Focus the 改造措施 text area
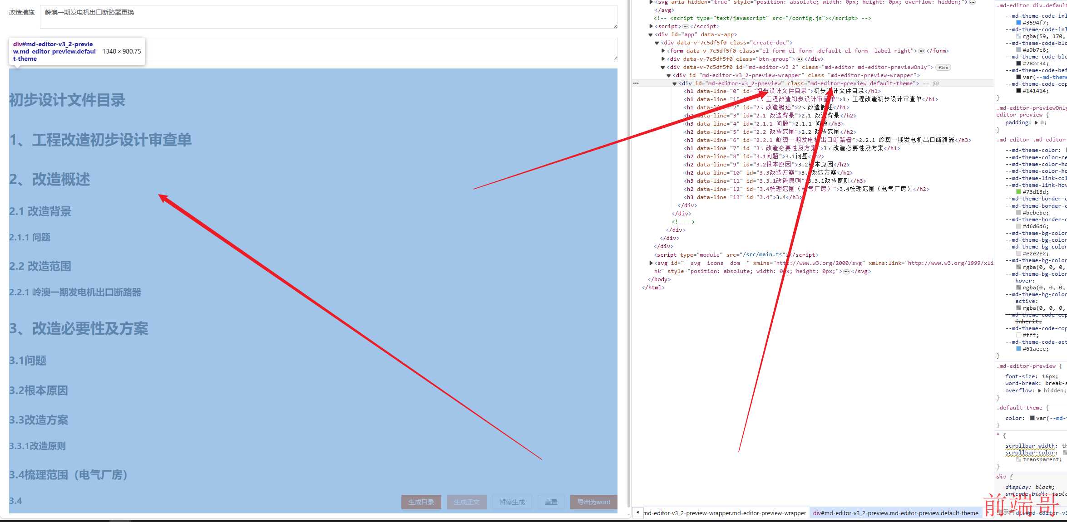Screen dimensions: 1067x522 point(328,17)
